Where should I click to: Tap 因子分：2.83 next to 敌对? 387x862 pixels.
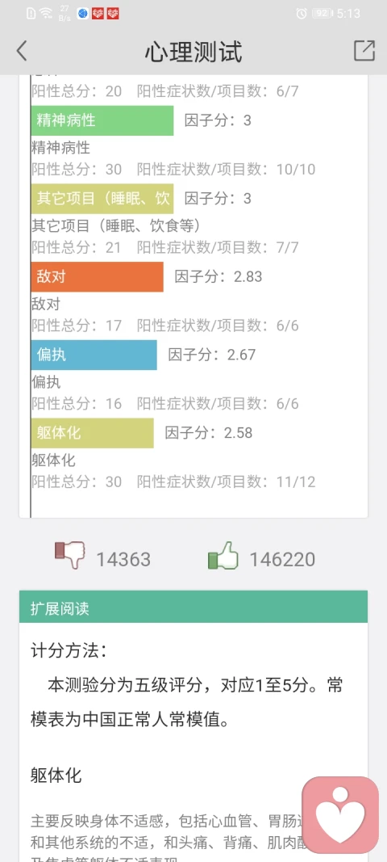coord(218,276)
